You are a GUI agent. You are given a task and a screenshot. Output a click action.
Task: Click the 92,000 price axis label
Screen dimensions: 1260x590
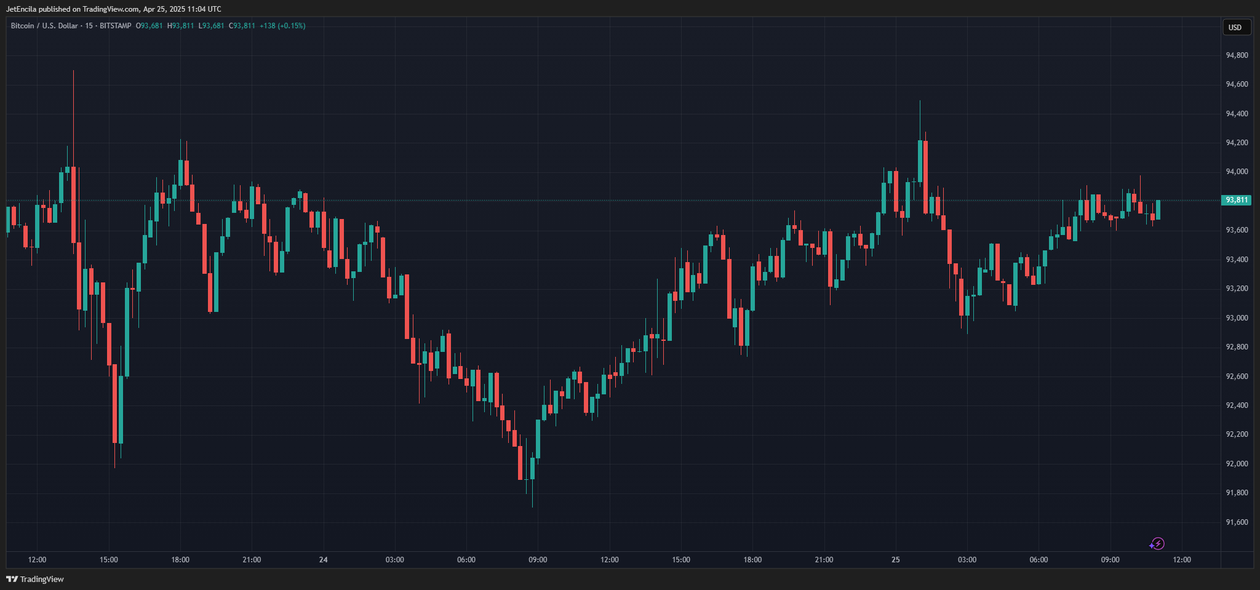pyautogui.click(x=1237, y=464)
